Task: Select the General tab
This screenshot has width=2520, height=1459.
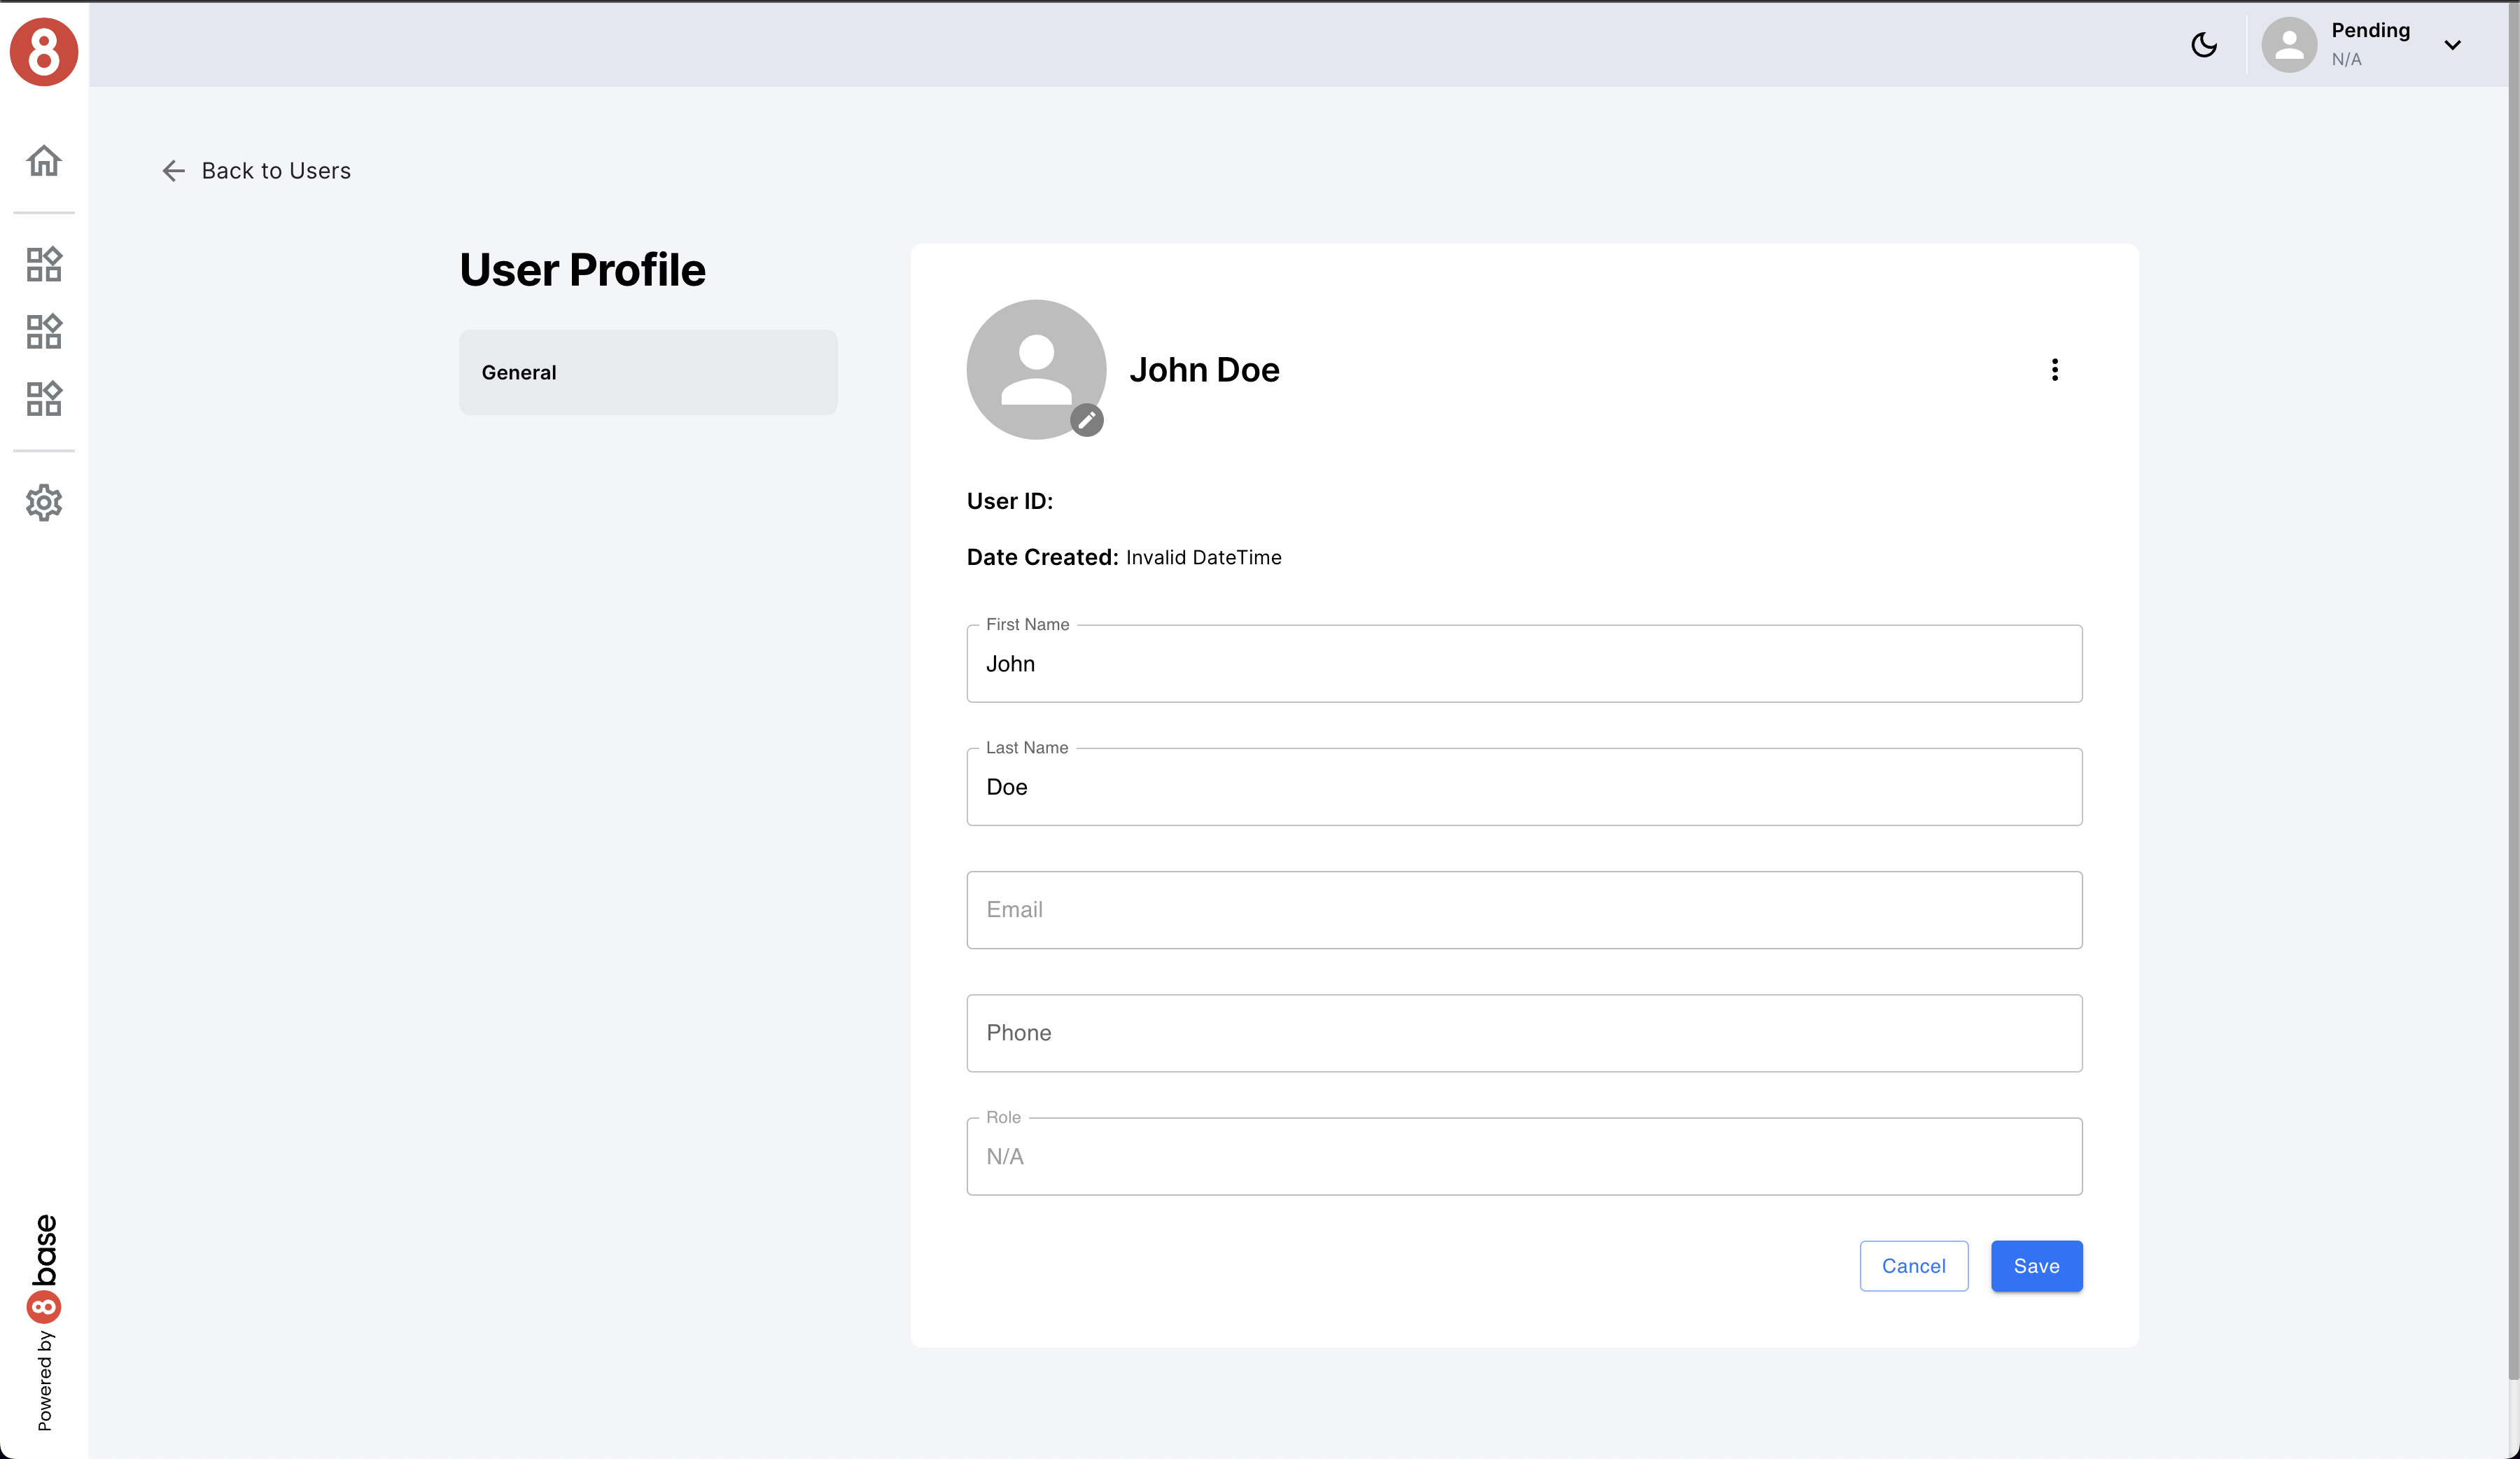Action: (x=648, y=372)
